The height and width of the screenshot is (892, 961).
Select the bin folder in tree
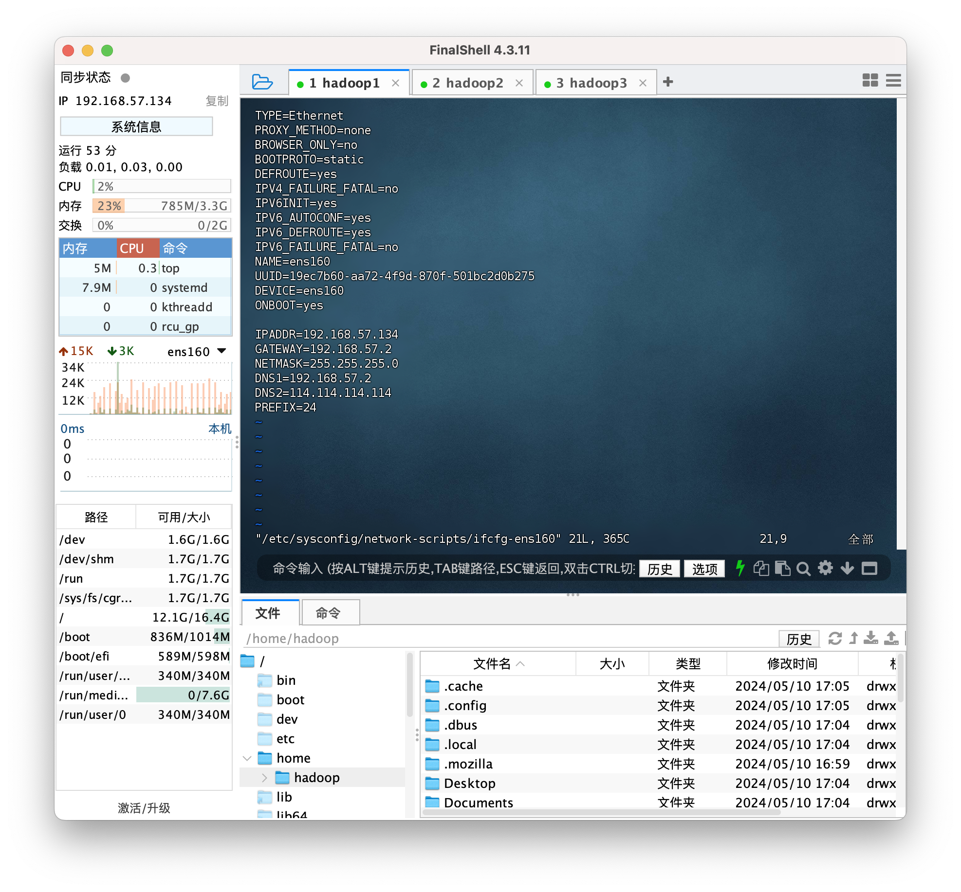[277, 680]
